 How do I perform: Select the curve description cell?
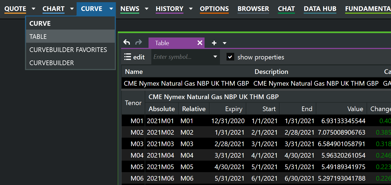click(316, 83)
